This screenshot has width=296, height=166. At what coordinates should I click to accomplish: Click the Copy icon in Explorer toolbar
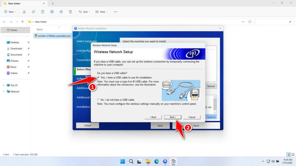tap(34, 12)
